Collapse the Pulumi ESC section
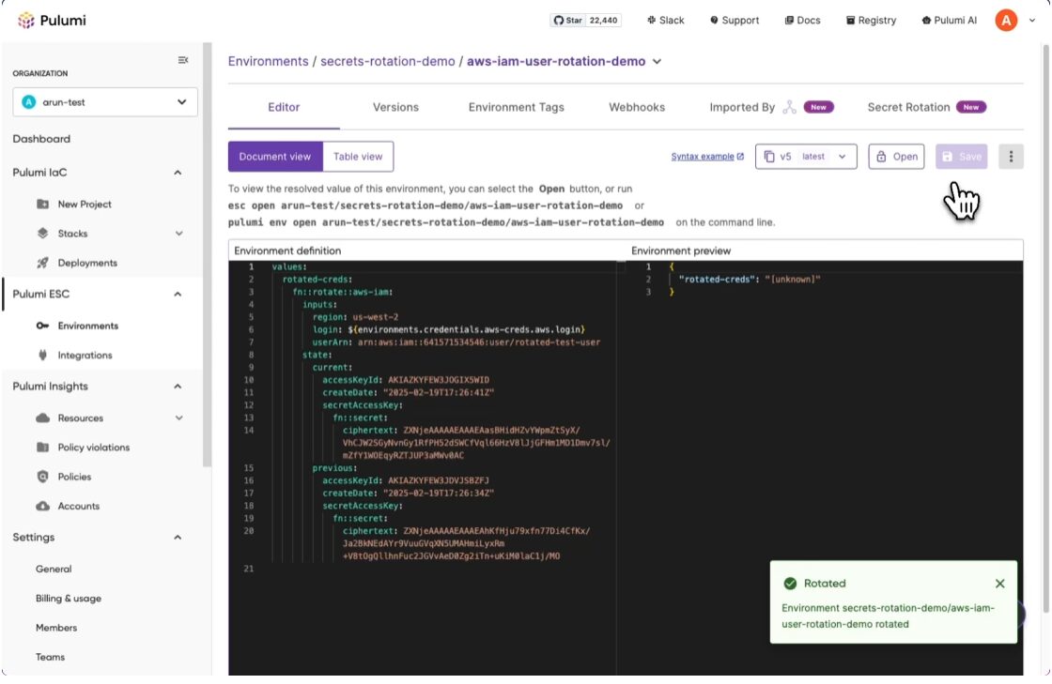The height and width of the screenshot is (684, 1052). tap(178, 294)
